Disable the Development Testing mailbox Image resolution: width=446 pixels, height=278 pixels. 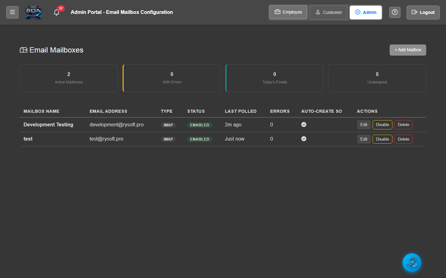click(382, 124)
